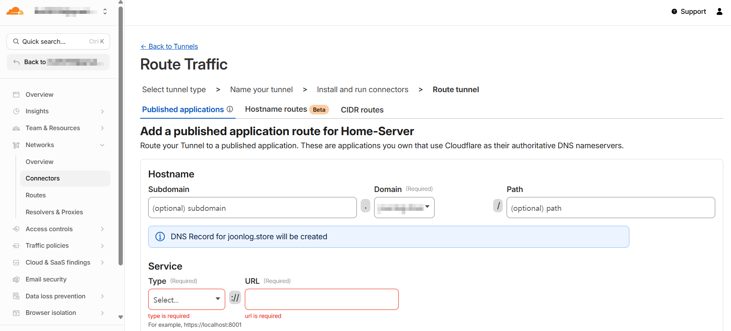Click the Browser isolation icon

click(x=16, y=313)
